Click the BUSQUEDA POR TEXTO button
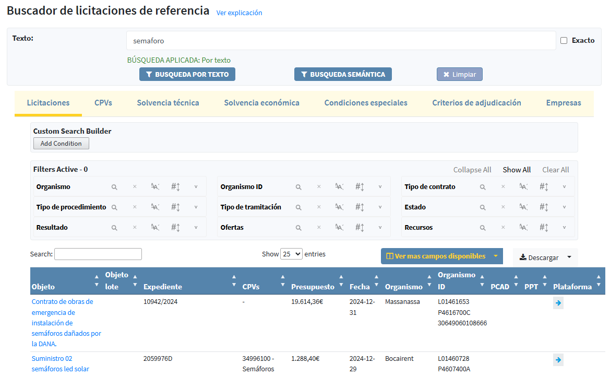The width and height of the screenshot is (610, 376). coord(187,74)
